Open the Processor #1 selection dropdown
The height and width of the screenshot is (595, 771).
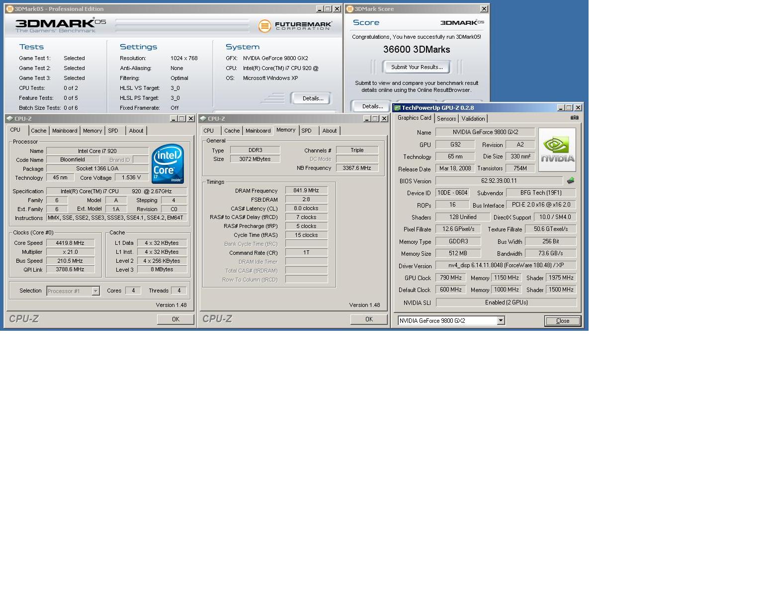click(95, 291)
